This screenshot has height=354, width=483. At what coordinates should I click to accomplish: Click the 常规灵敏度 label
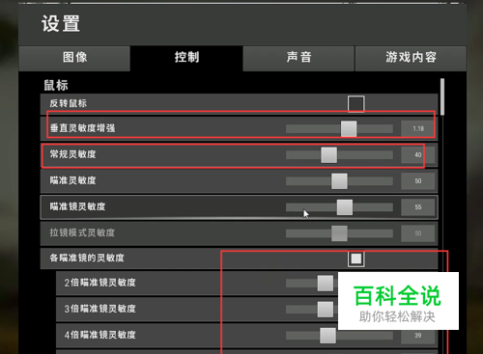(72, 154)
